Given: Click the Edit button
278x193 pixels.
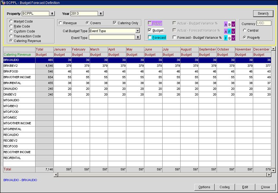Looking at the screenshot, I should 245,187.
